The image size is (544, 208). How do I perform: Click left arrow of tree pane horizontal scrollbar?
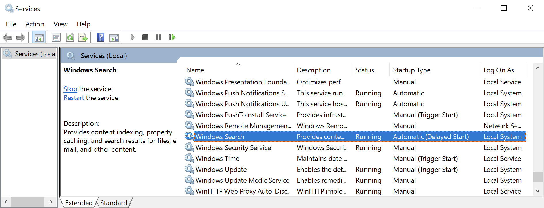(x=5, y=202)
